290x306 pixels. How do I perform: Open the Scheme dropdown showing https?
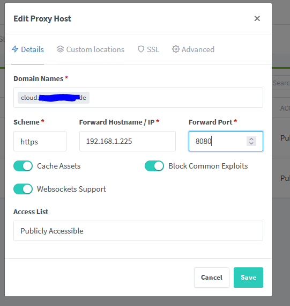tap(40, 141)
